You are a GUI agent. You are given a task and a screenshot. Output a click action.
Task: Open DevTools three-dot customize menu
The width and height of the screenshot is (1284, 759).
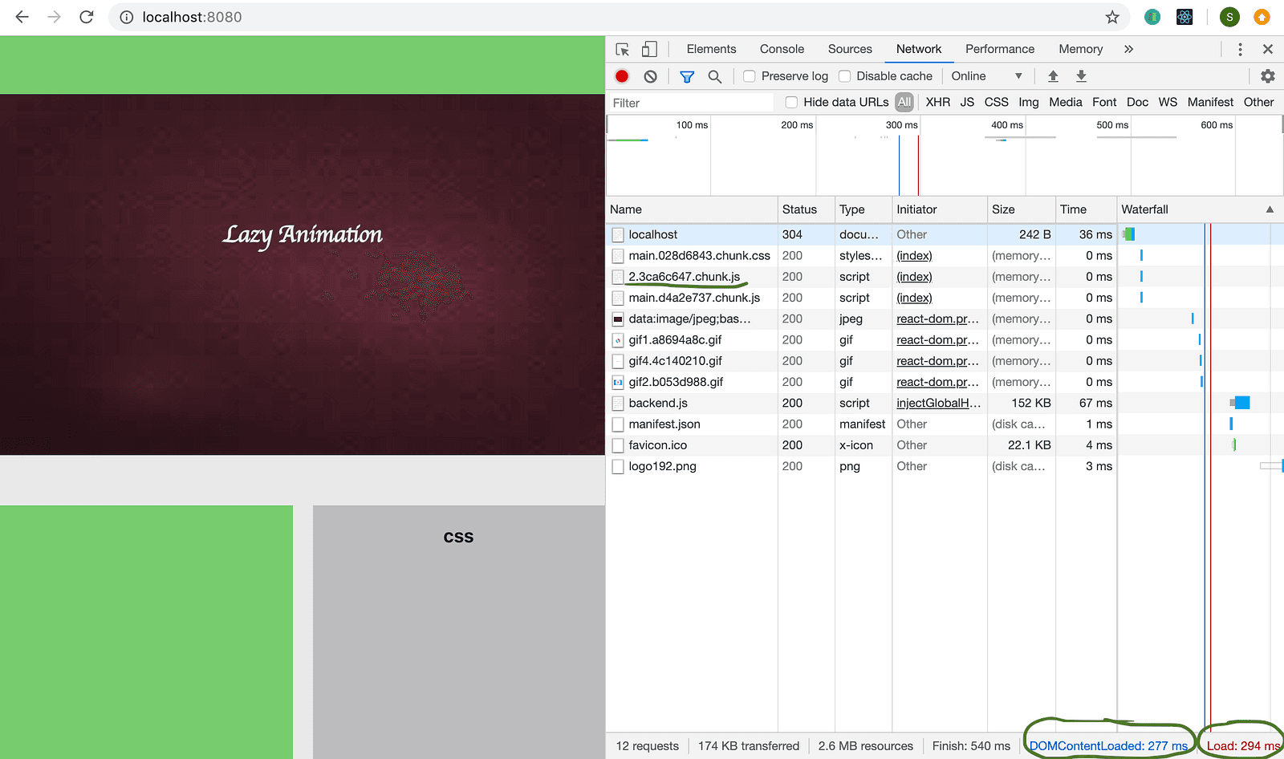pos(1240,49)
